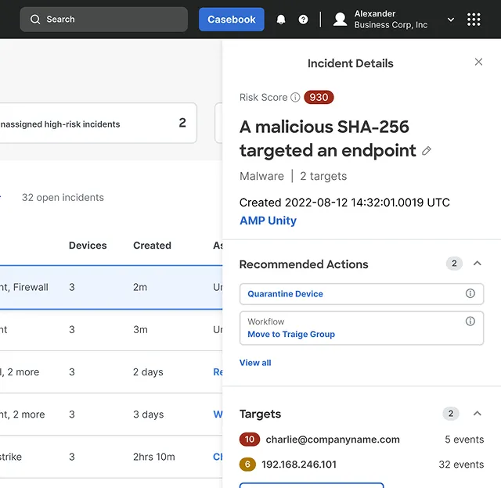Open the app grid launcher

[x=474, y=20]
